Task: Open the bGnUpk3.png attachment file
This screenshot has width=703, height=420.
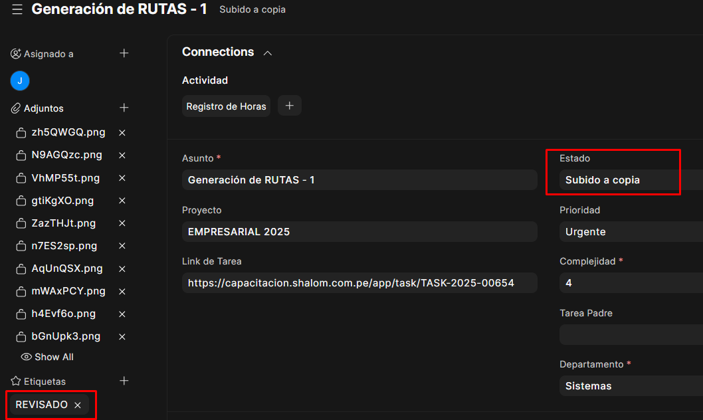Action: pyautogui.click(x=66, y=336)
